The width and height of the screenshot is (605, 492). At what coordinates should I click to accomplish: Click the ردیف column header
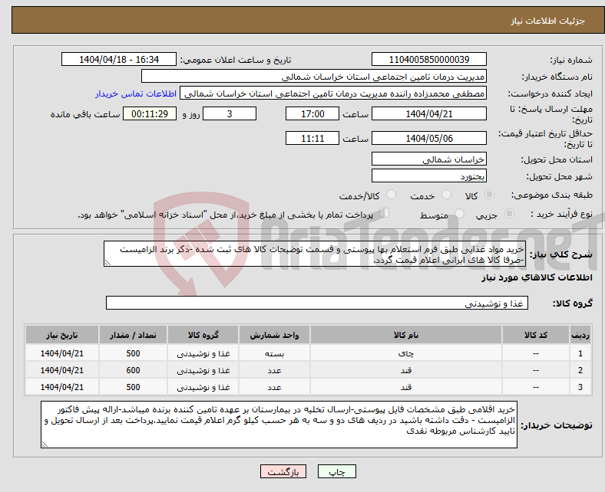[580, 335]
